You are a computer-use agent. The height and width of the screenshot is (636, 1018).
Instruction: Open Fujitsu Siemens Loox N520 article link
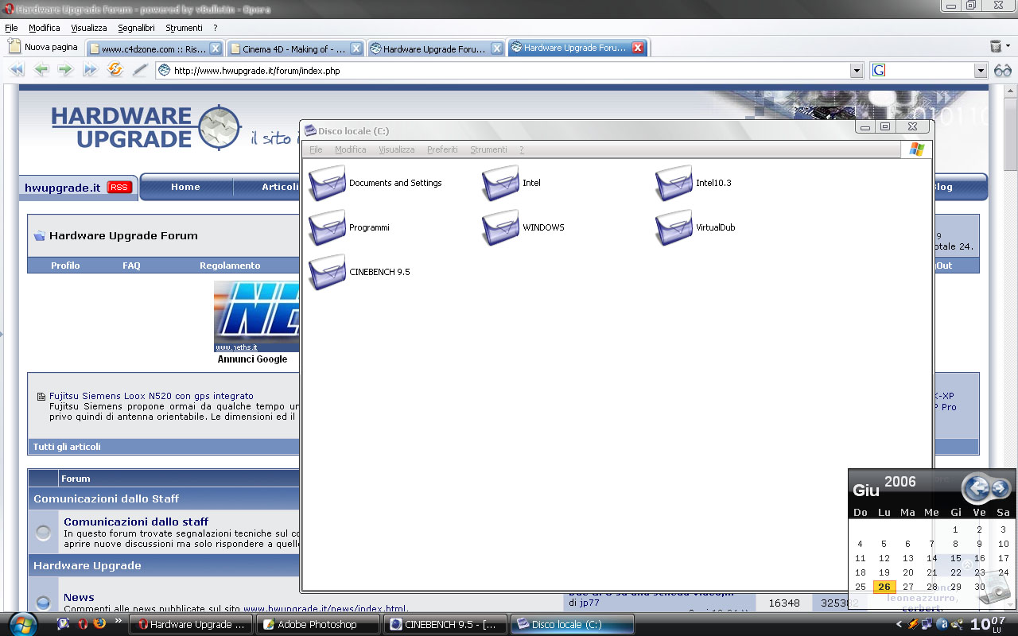[x=151, y=396]
